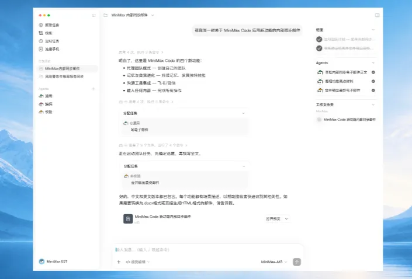Open the dropdown arrow next to 打开预览
The width and height of the screenshot is (412, 279).
[x=286, y=219]
